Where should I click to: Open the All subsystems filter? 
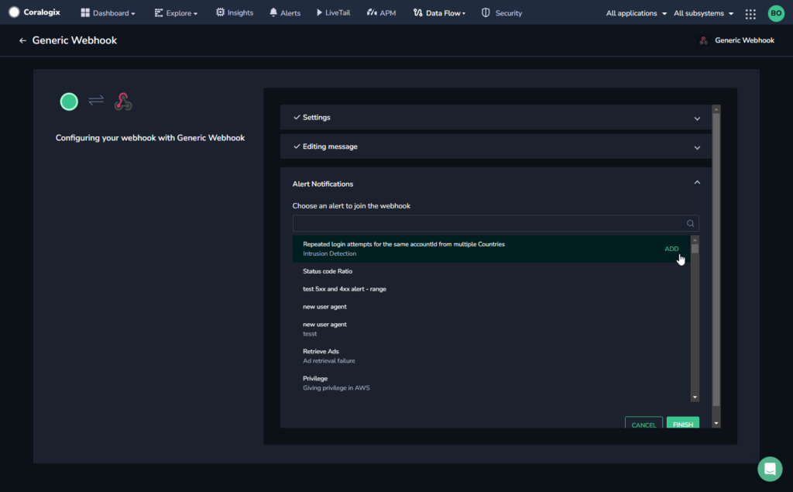(703, 13)
